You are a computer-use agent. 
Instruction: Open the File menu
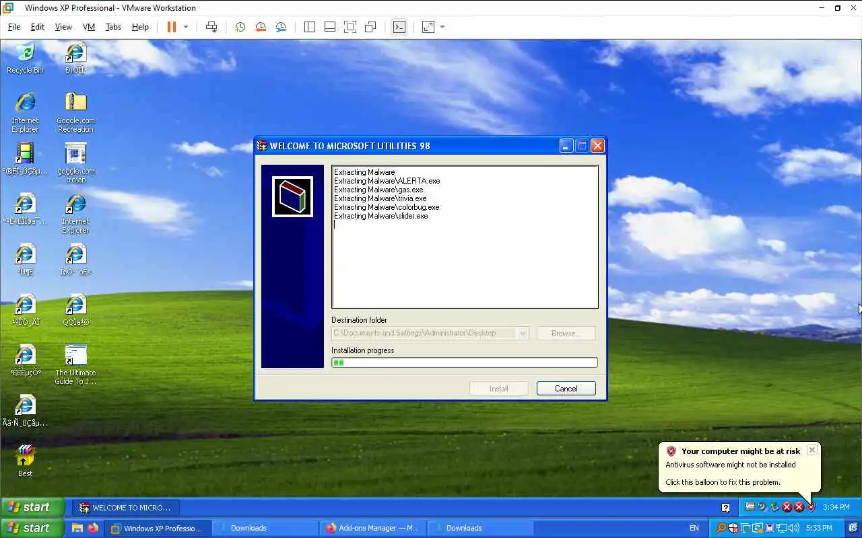[14, 27]
